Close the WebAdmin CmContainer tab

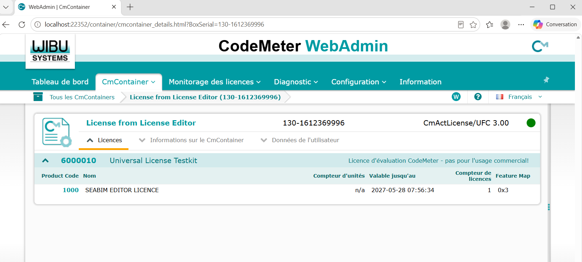pos(114,7)
